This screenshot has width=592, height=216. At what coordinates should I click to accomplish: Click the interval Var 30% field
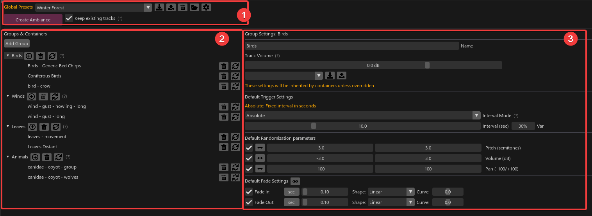[523, 126]
